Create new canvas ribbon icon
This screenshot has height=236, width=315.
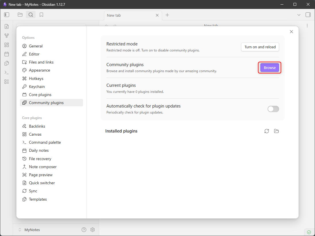click(7, 45)
